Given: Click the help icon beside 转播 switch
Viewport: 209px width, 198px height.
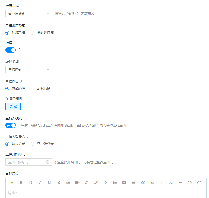Looking at the screenshot, I should click(19, 50).
